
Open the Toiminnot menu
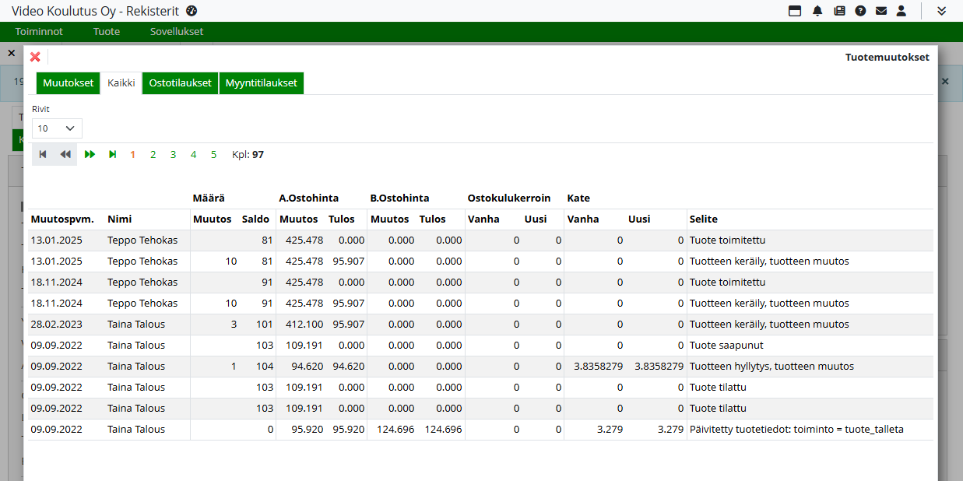[x=39, y=32]
